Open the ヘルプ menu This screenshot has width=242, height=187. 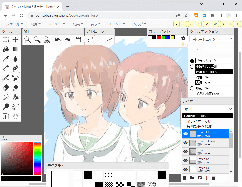pyautogui.click(x=139, y=24)
